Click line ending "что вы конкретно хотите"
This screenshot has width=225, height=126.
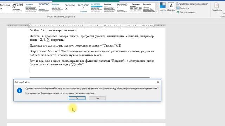click(53, 30)
